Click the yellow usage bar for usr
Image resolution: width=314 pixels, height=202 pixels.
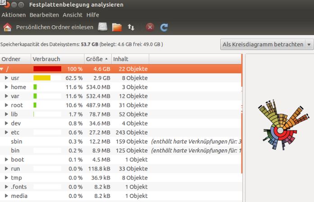42,78
